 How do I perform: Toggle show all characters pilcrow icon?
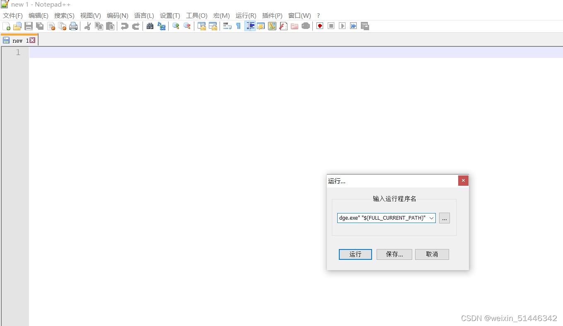click(x=239, y=26)
